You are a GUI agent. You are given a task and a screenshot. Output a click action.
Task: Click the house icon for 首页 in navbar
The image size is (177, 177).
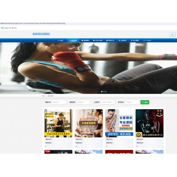[59, 40]
